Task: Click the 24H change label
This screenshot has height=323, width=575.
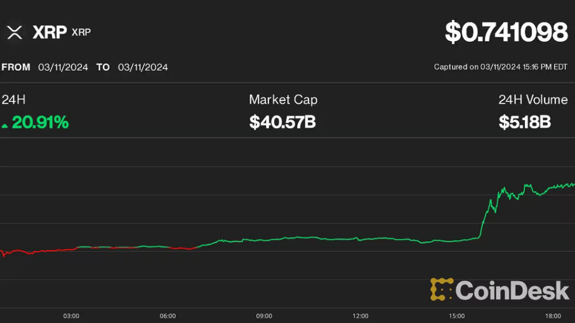Action: point(14,100)
